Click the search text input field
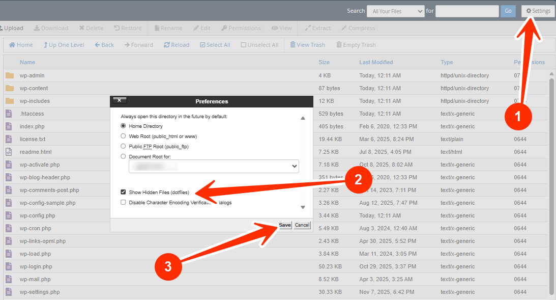 click(467, 11)
